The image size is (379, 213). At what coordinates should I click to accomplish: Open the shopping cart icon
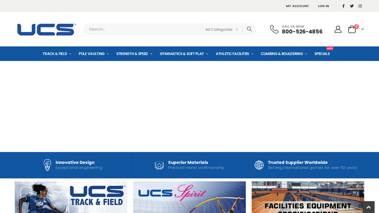tap(352, 29)
